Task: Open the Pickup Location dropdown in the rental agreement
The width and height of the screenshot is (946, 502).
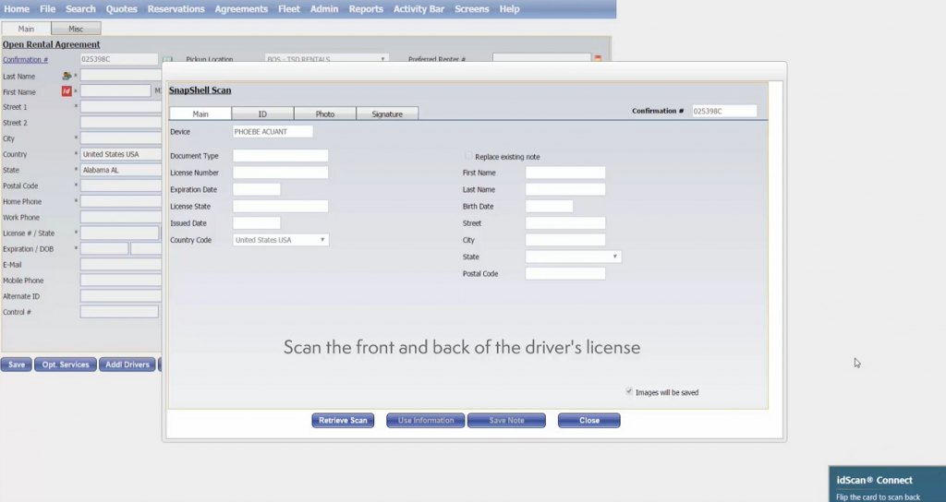Action: [326, 59]
